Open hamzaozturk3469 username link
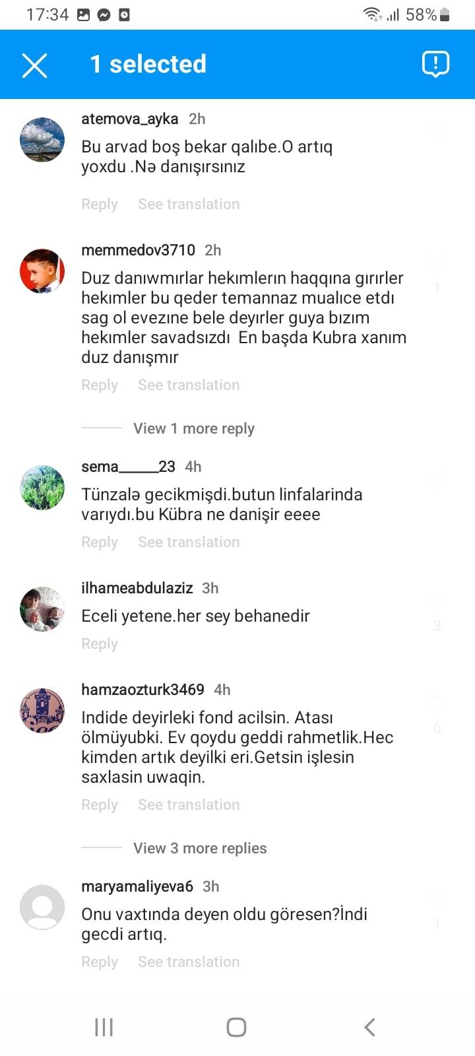Screen dimensions: 475x1056 click(142, 690)
